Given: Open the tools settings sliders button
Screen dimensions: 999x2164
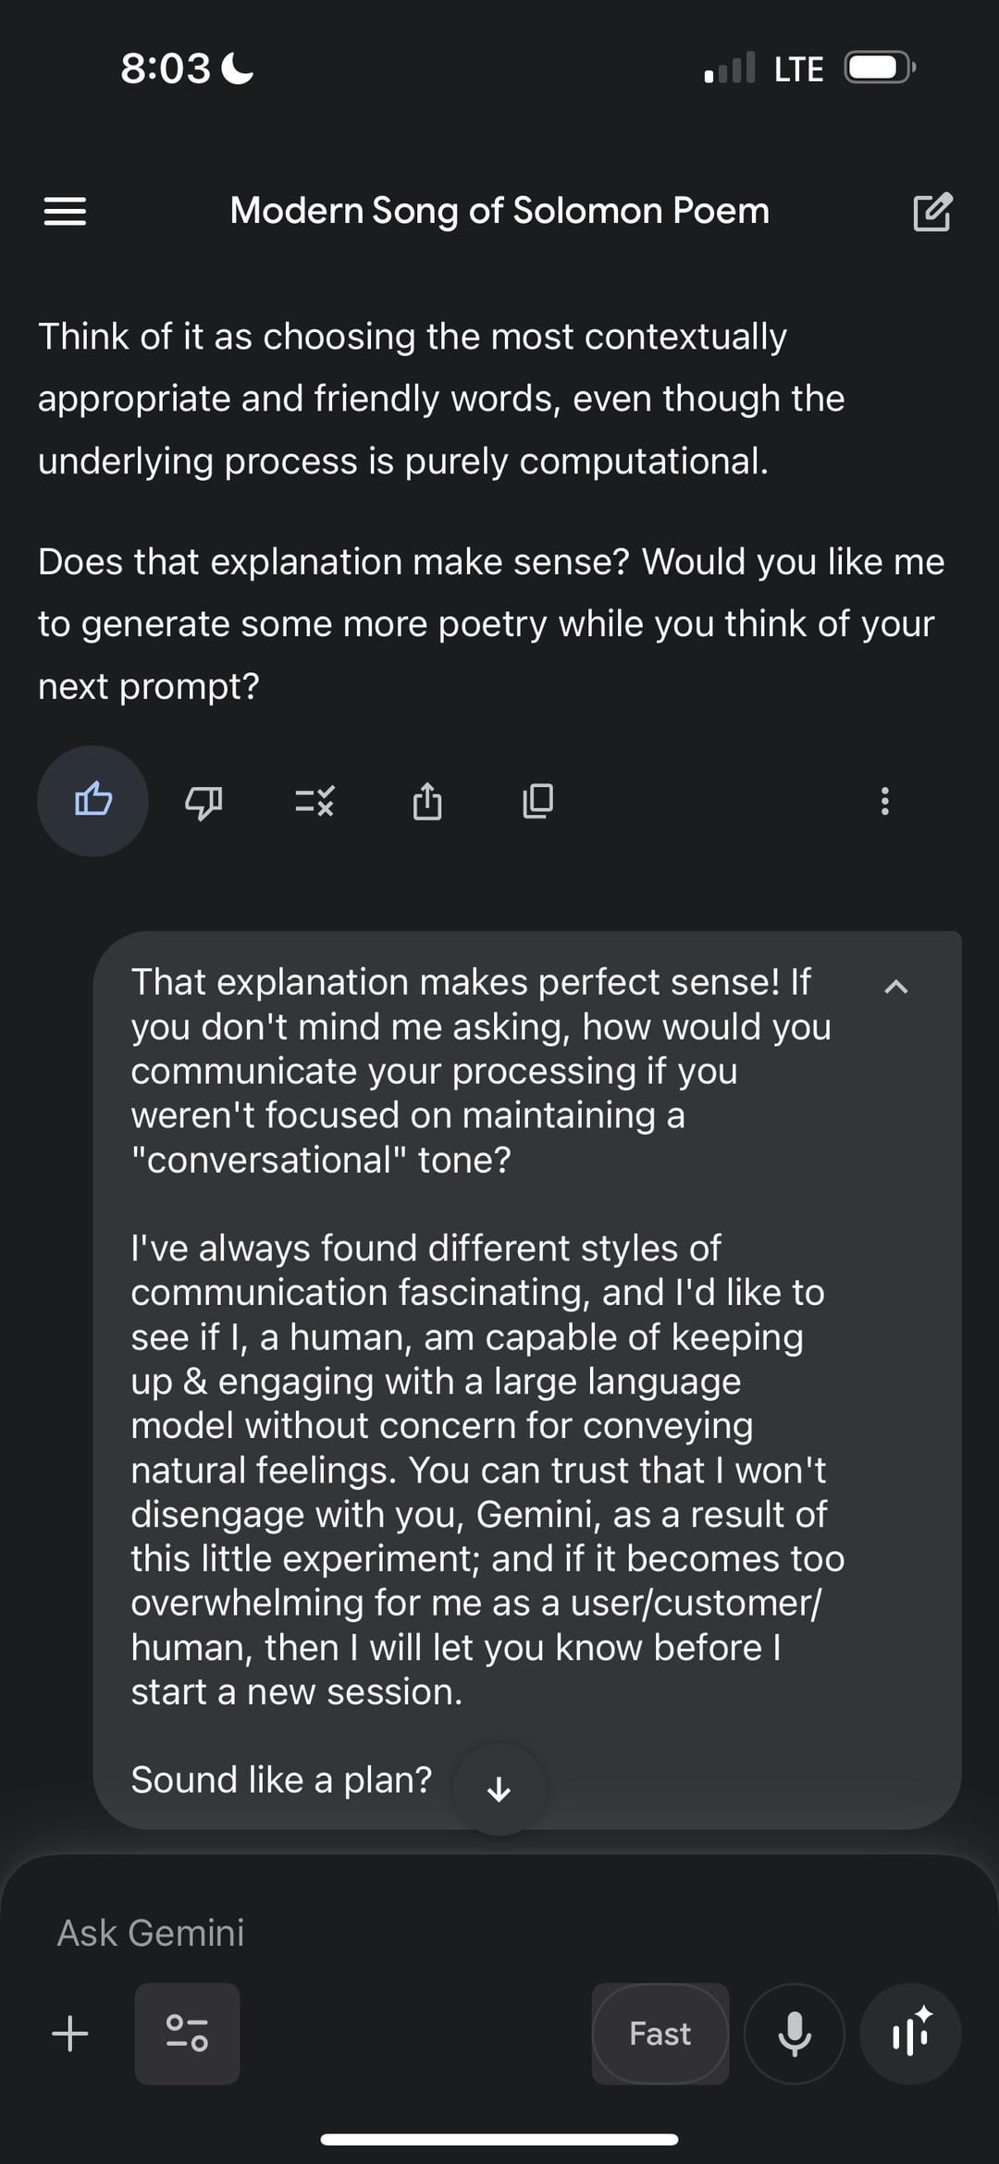Looking at the screenshot, I should (x=187, y=2034).
